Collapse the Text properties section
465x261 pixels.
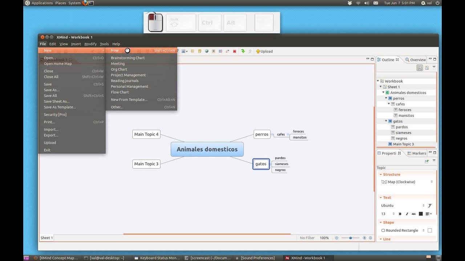pos(381,198)
